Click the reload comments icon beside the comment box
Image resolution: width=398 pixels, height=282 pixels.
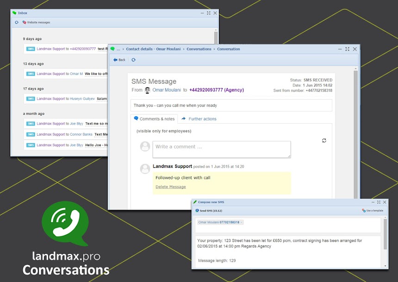tap(324, 140)
